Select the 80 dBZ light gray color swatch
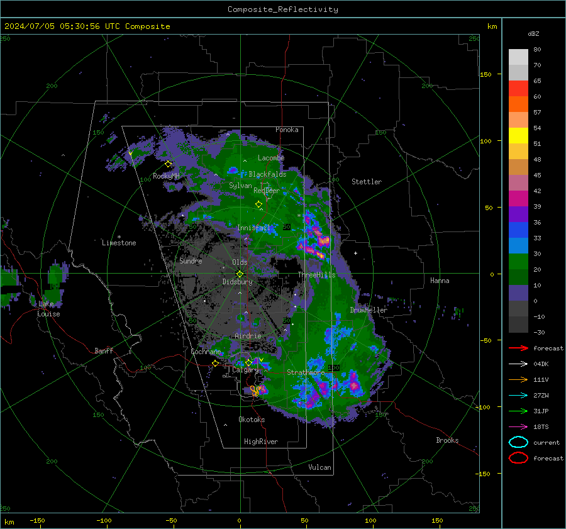 tap(518, 57)
